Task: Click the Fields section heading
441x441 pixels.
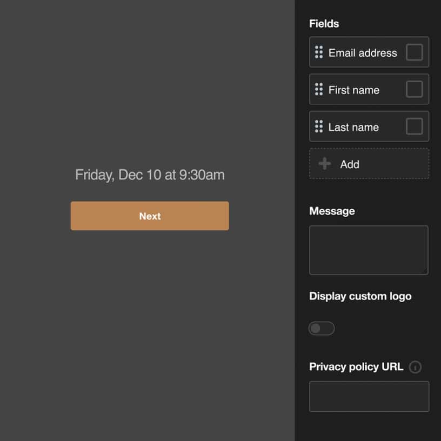Action: pos(324,24)
